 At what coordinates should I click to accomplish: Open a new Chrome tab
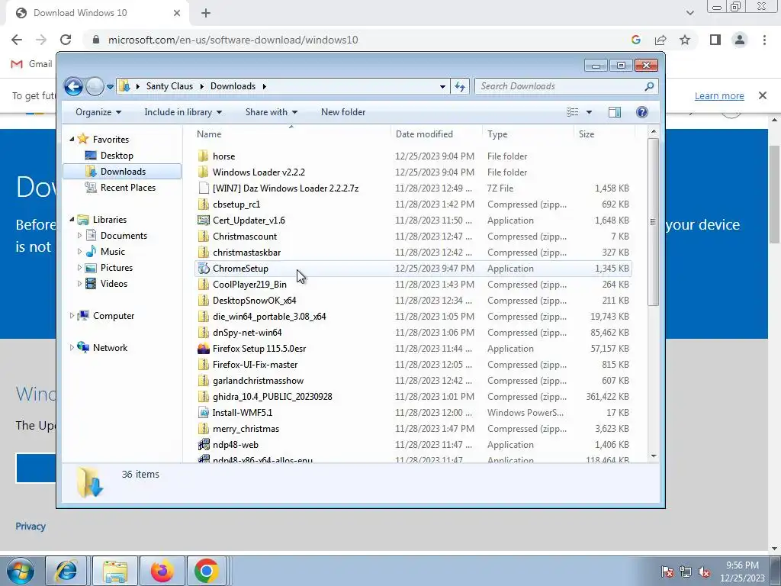click(206, 13)
